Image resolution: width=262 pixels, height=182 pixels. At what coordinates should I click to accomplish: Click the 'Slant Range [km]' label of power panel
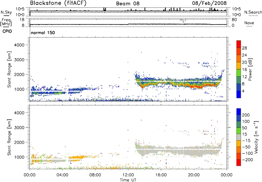click(x=9, y=69)
